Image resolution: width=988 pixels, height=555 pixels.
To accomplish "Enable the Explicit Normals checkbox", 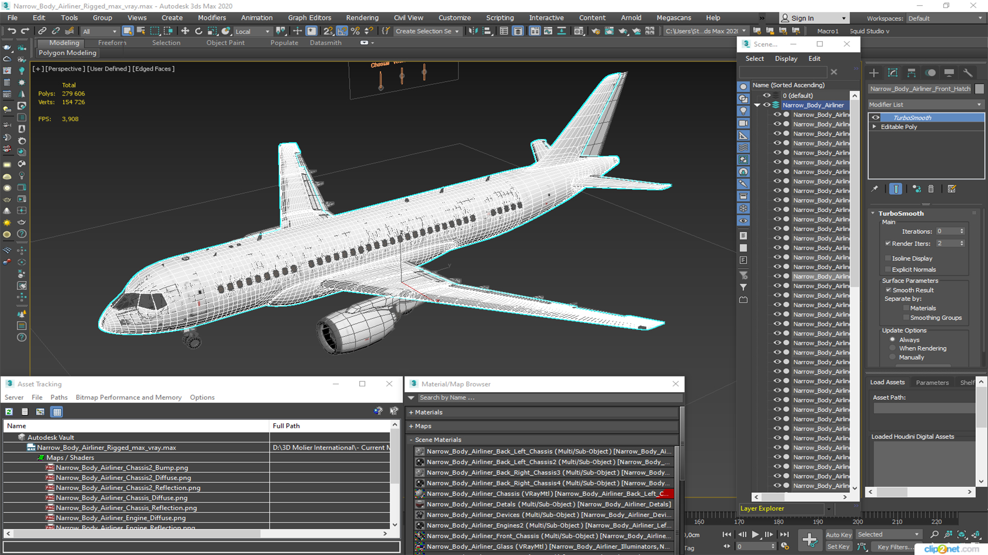I will [888, 270].
